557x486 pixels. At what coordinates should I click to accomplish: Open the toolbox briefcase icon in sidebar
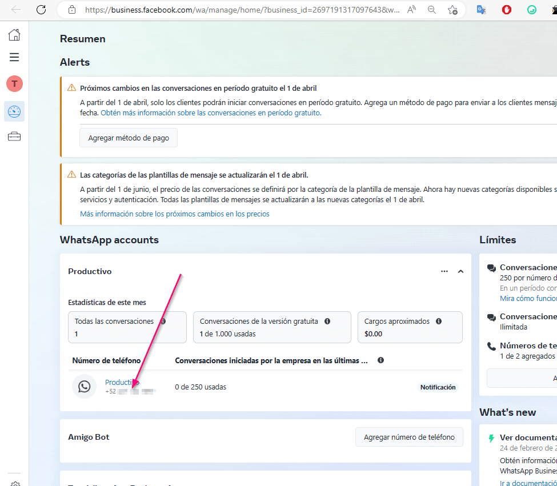click(14, 136)
